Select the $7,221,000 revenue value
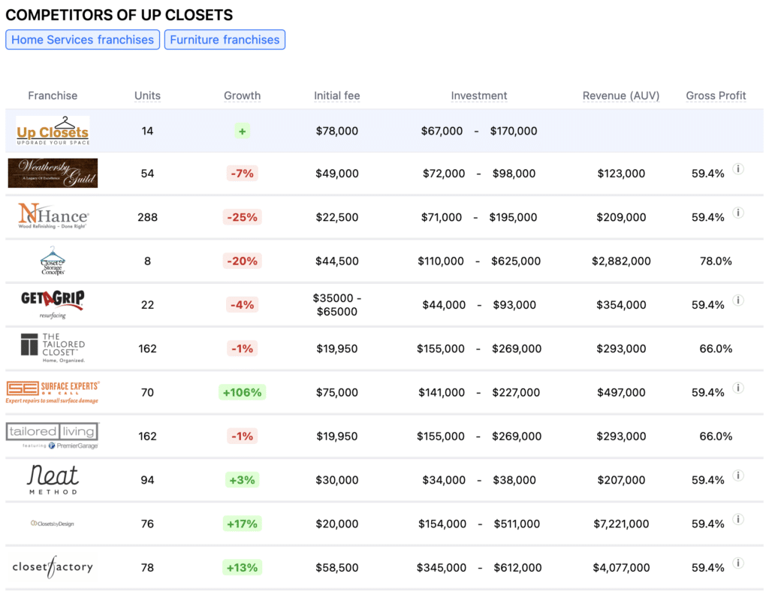 click(x=621, y=524)
